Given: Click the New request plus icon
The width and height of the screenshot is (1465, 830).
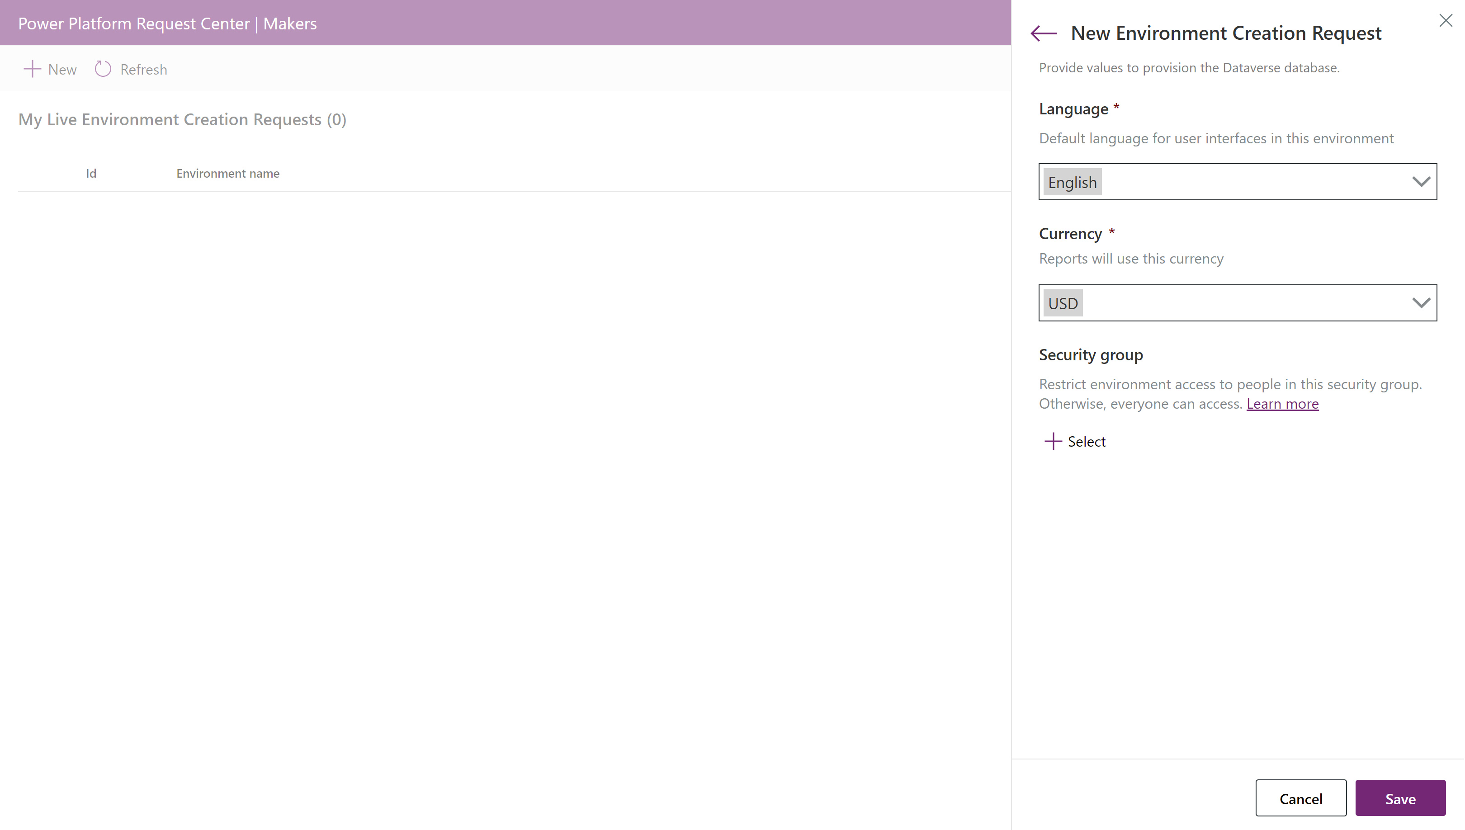Looking at the screenshot, I should coord(32,68).
